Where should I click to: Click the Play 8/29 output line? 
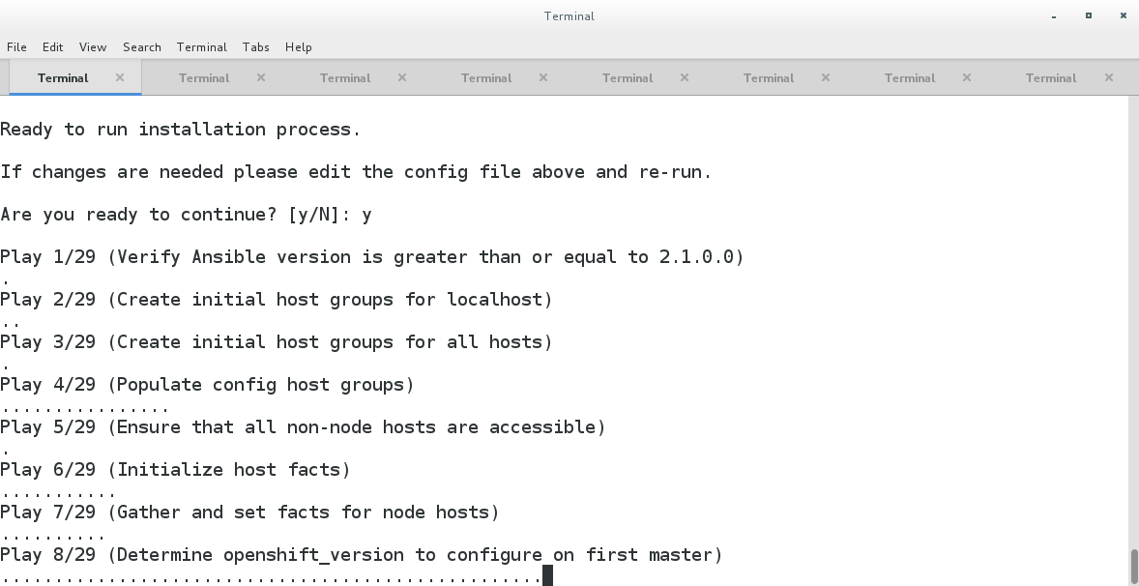tap(361, 555)
